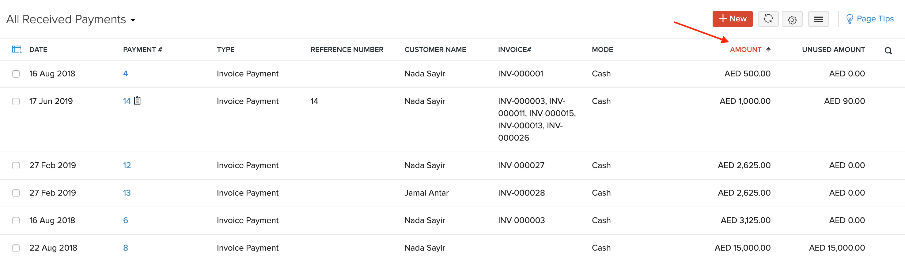Viewport: 905px width, 261px height.
Task: Click the UNUSED AMOUNT column header
Action: (x=833, y=50)
